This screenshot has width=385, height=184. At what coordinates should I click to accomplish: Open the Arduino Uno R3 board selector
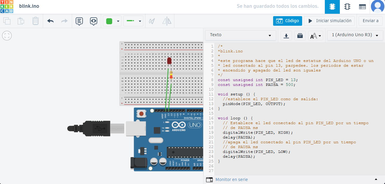click(x=355, y=35)
